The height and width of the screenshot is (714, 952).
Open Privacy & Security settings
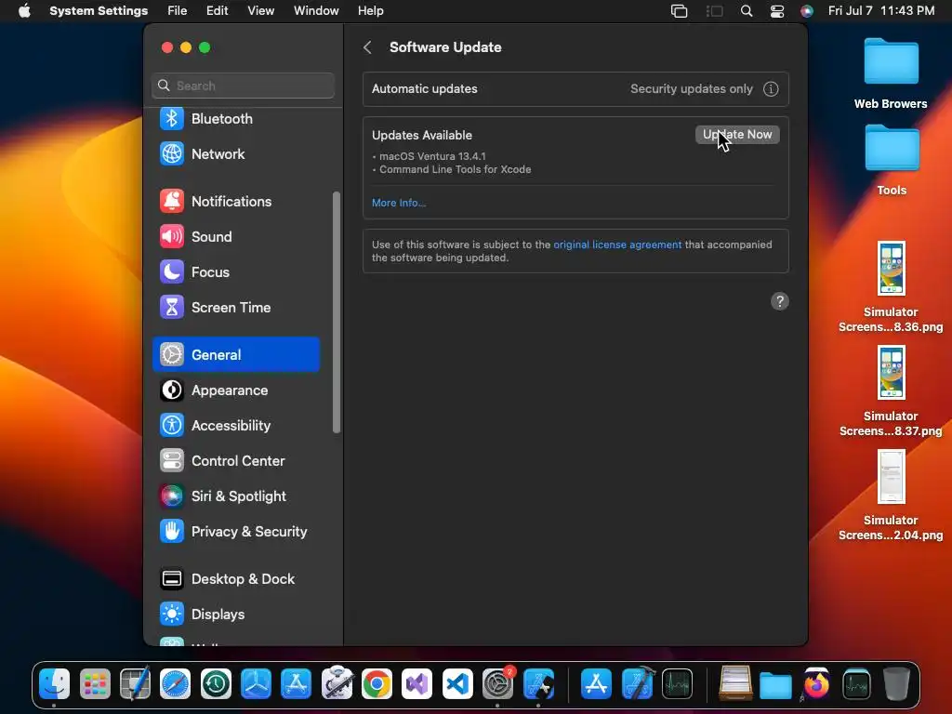(235, 531)
